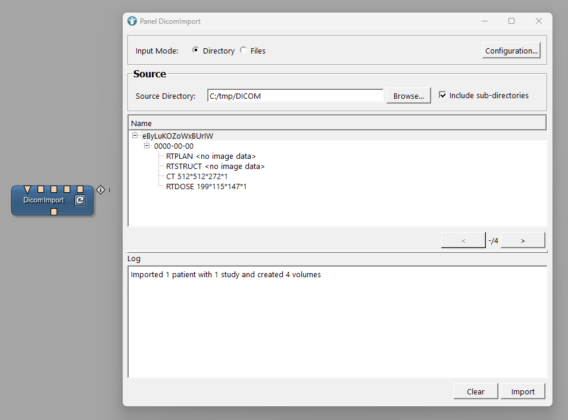Click the reload icon on the DicomImport module
Viewport: 568px width, 420px height.
80,200
